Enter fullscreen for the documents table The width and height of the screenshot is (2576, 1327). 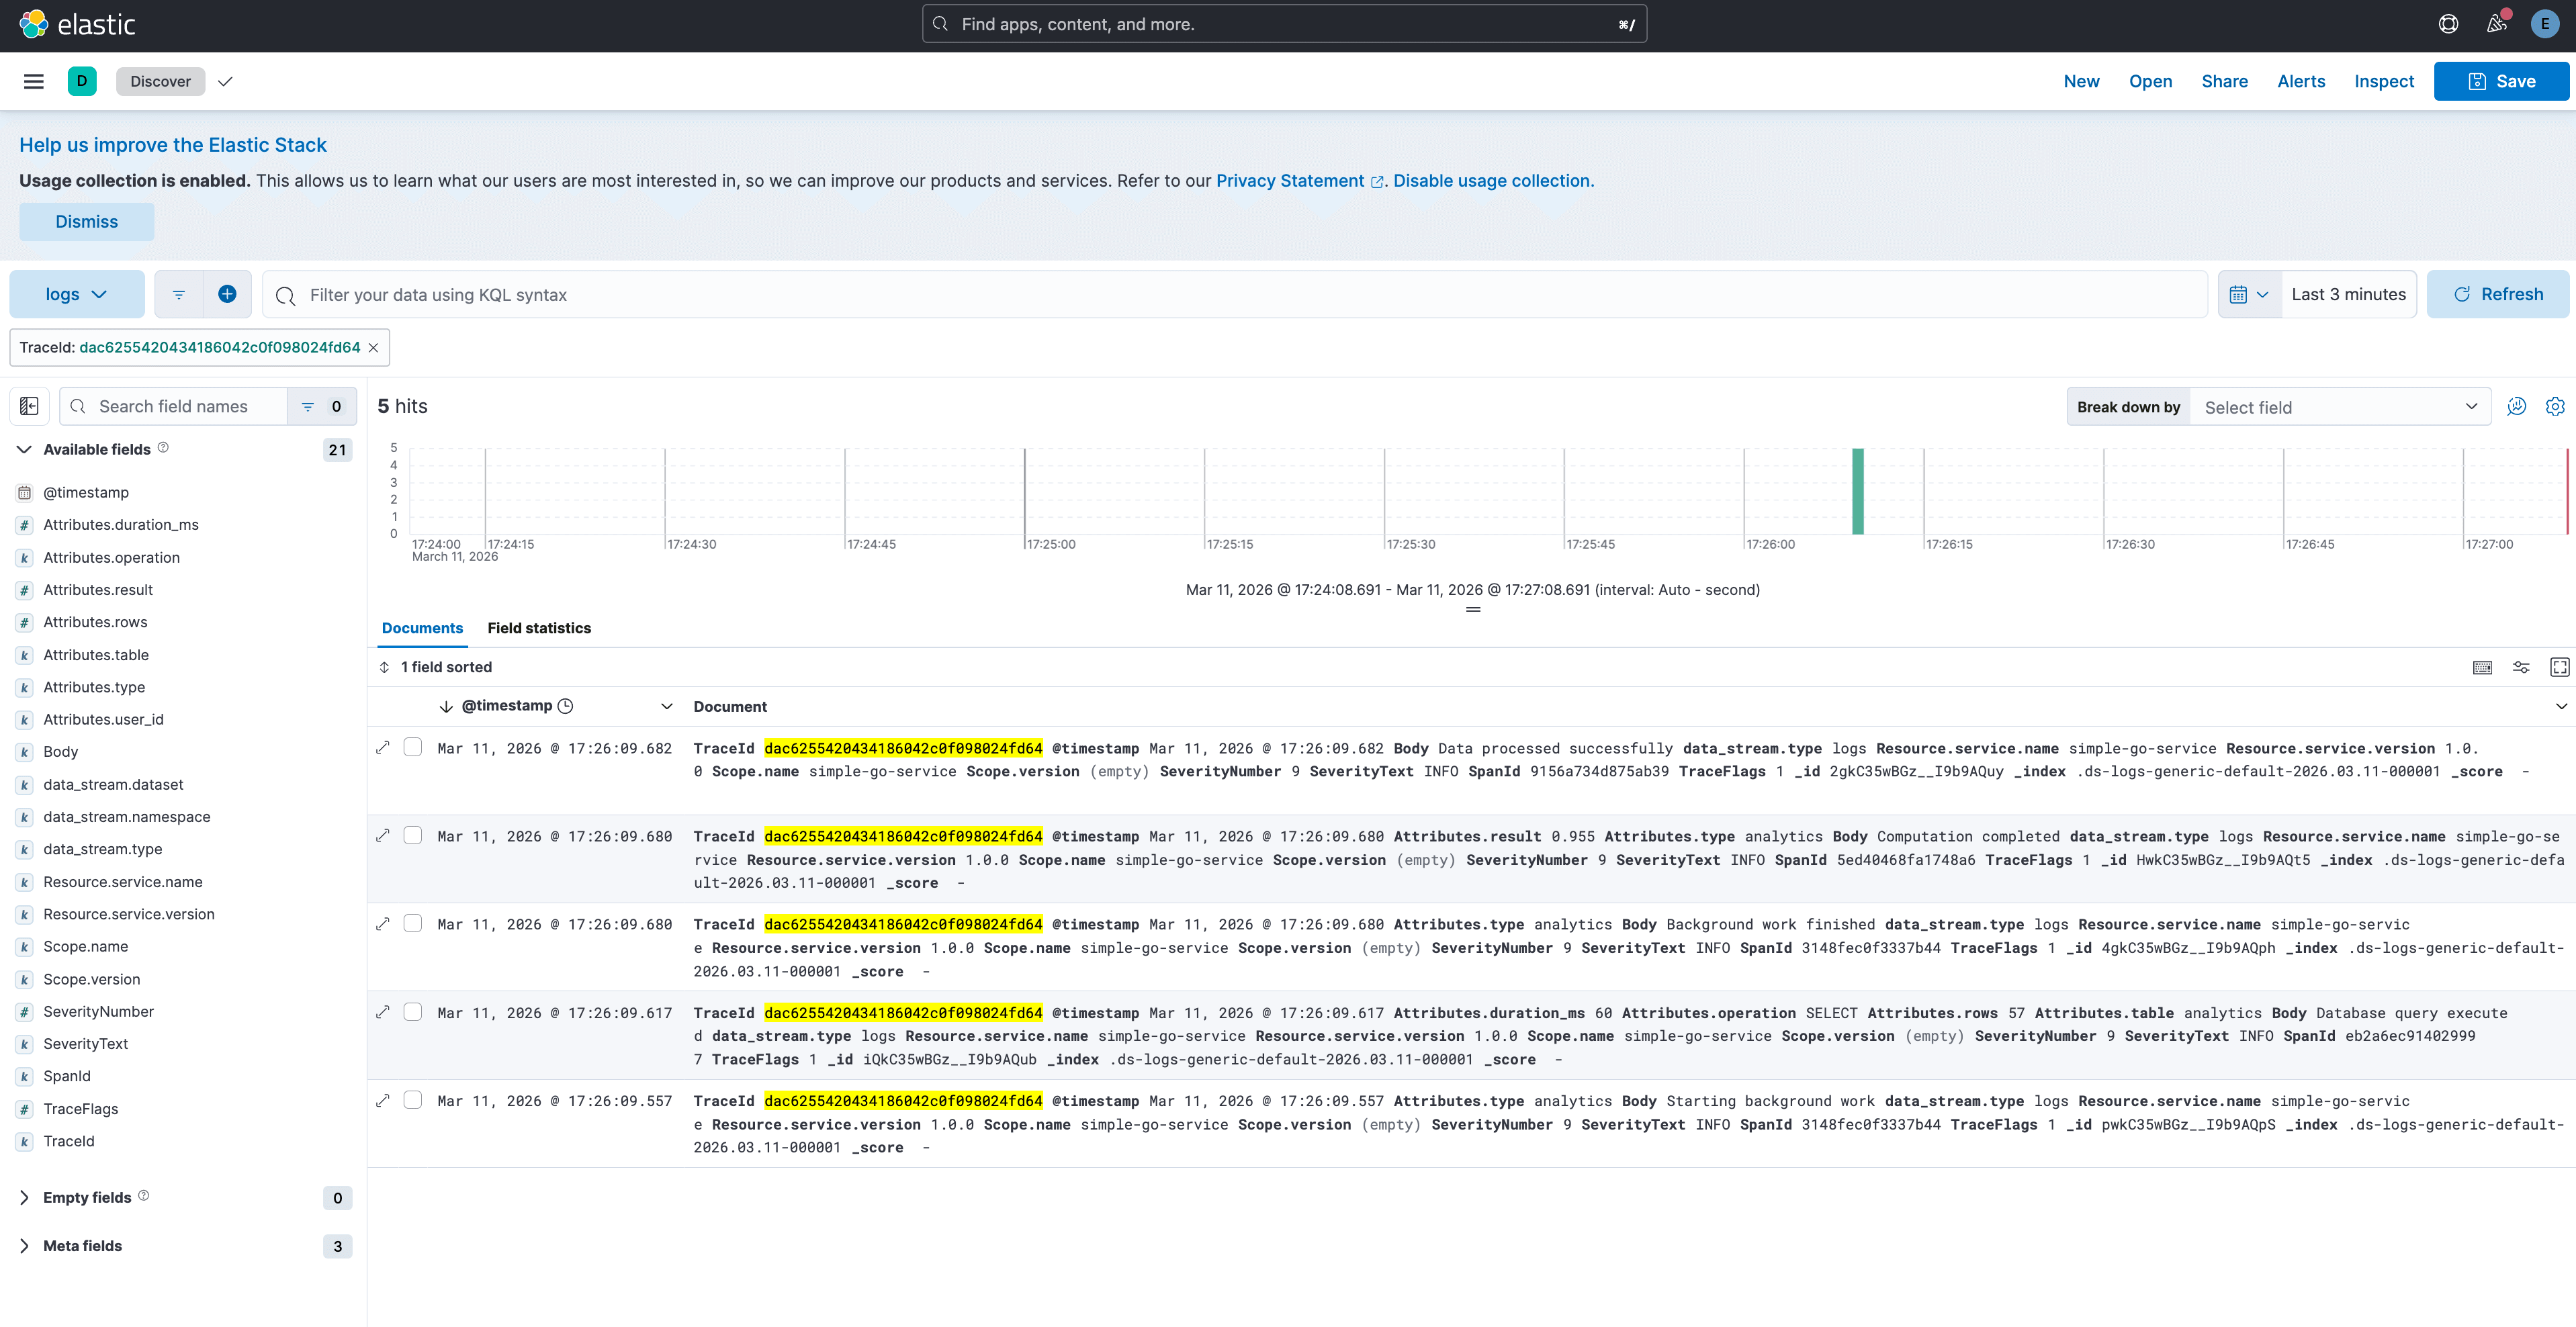pyautogui.click(x=2559, y=667)
